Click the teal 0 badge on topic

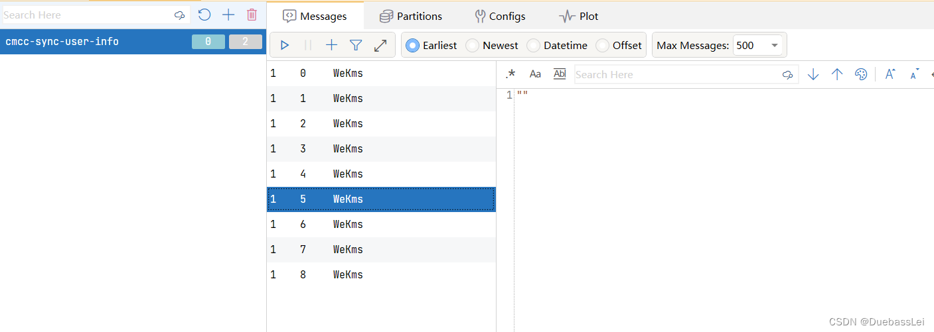(x=208, y=42)
